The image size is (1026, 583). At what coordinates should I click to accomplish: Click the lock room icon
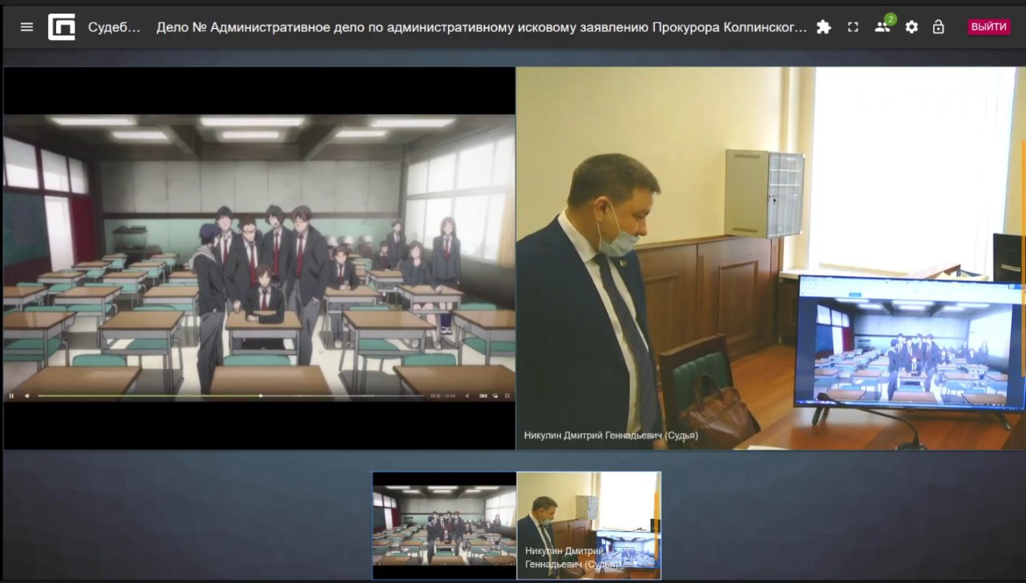[x=938, y=26]
